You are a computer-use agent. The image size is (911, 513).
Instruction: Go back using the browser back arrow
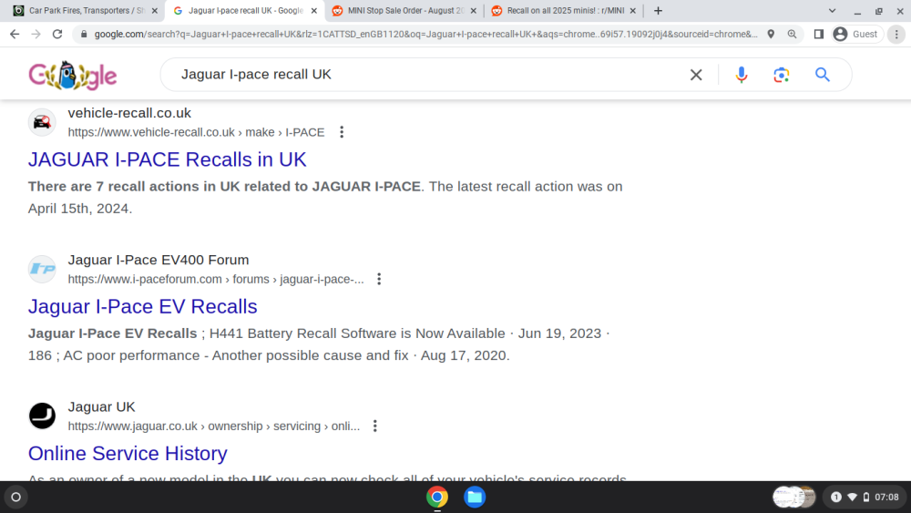point(15,35)
